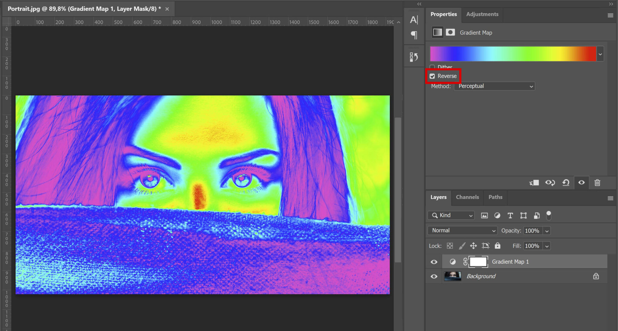Switch to the Adjustments tab
618x331 pixels.
click(x=482, y=14)
